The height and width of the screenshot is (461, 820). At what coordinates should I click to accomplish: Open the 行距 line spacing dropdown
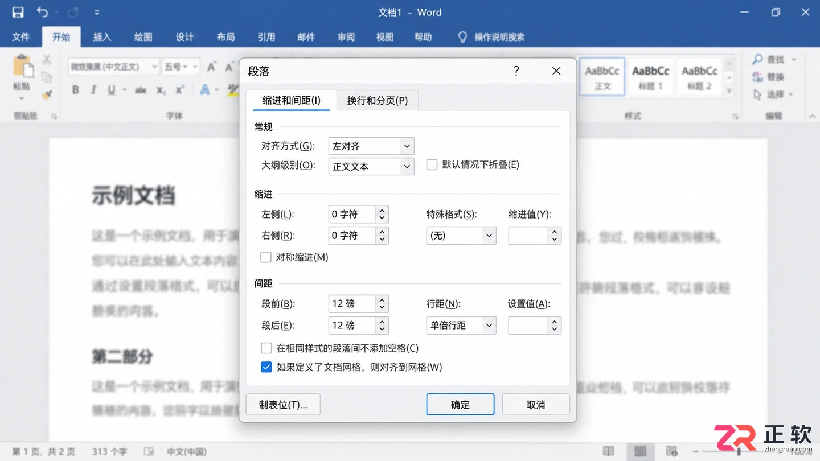tap(461, 326)
